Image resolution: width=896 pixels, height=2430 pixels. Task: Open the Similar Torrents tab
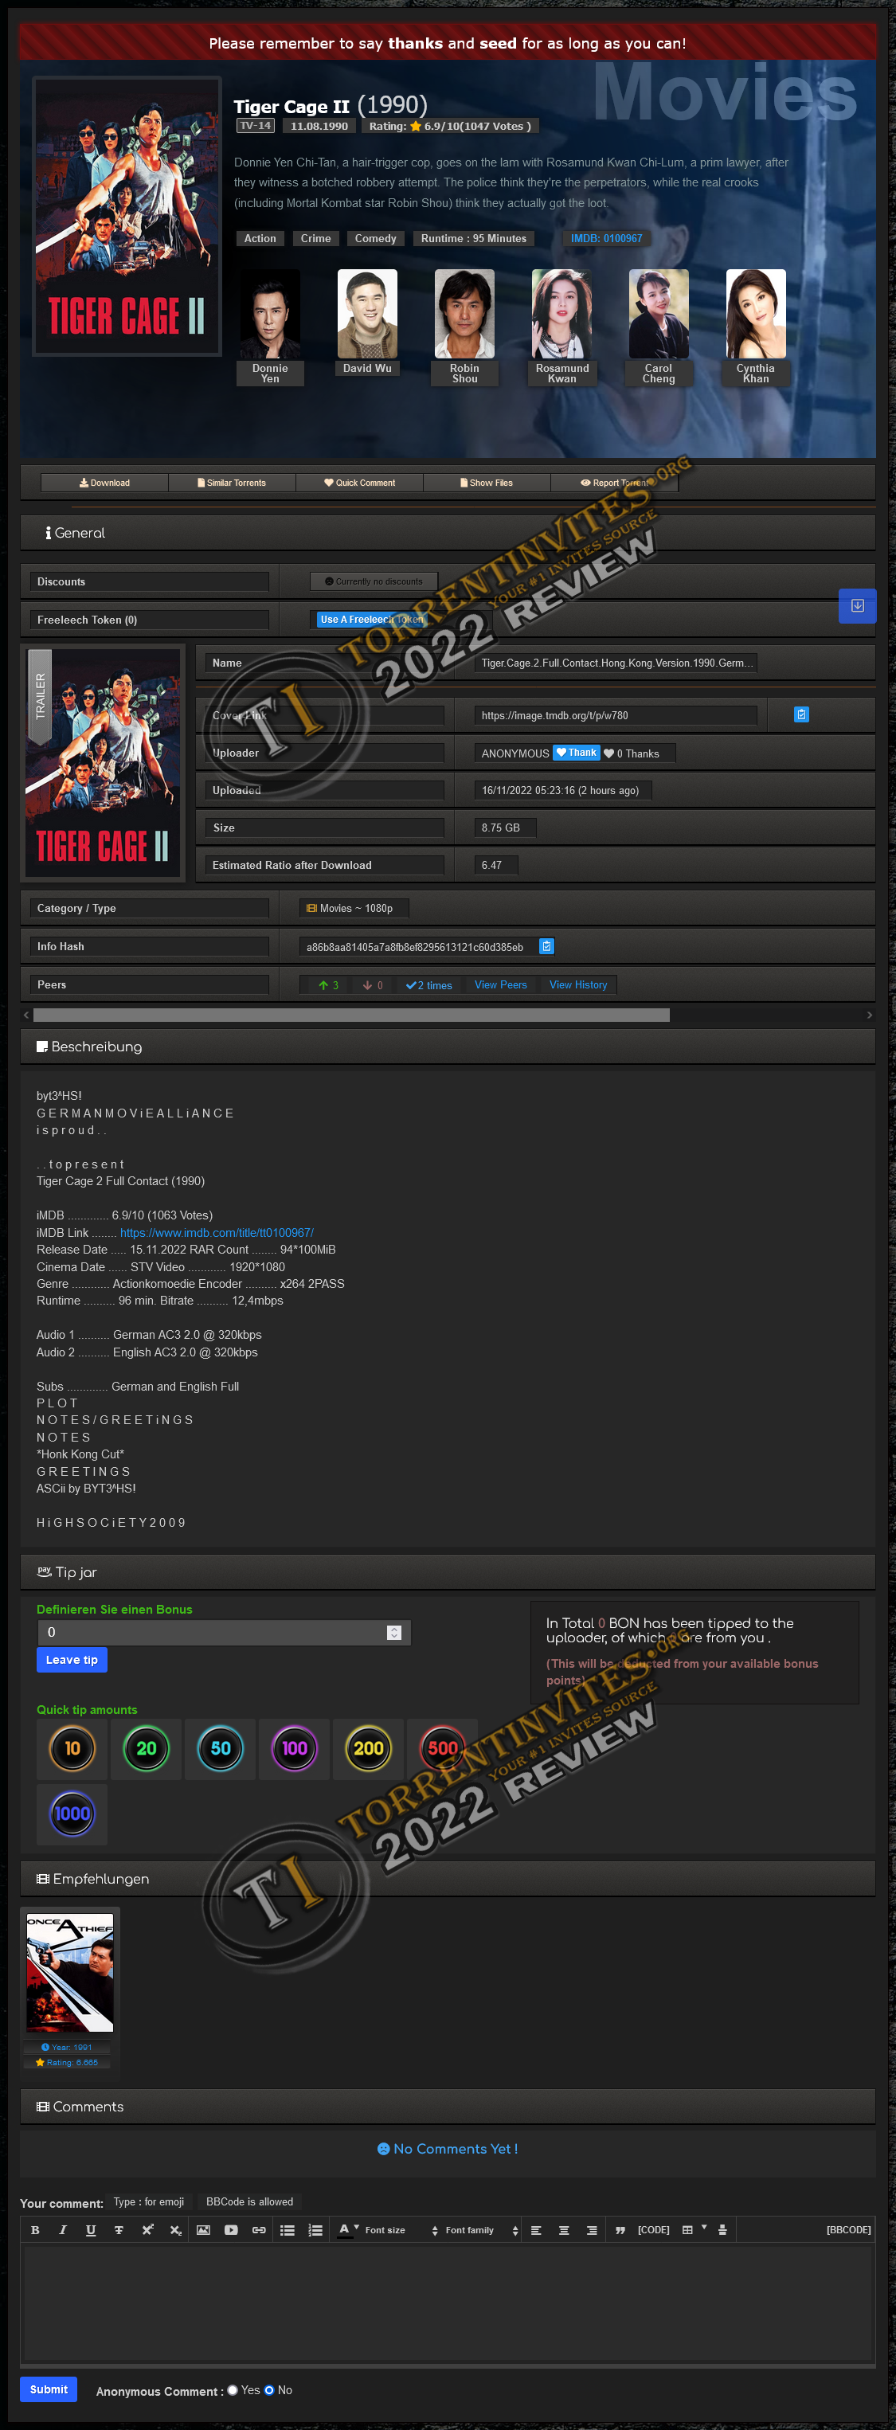tap(232, 483)
